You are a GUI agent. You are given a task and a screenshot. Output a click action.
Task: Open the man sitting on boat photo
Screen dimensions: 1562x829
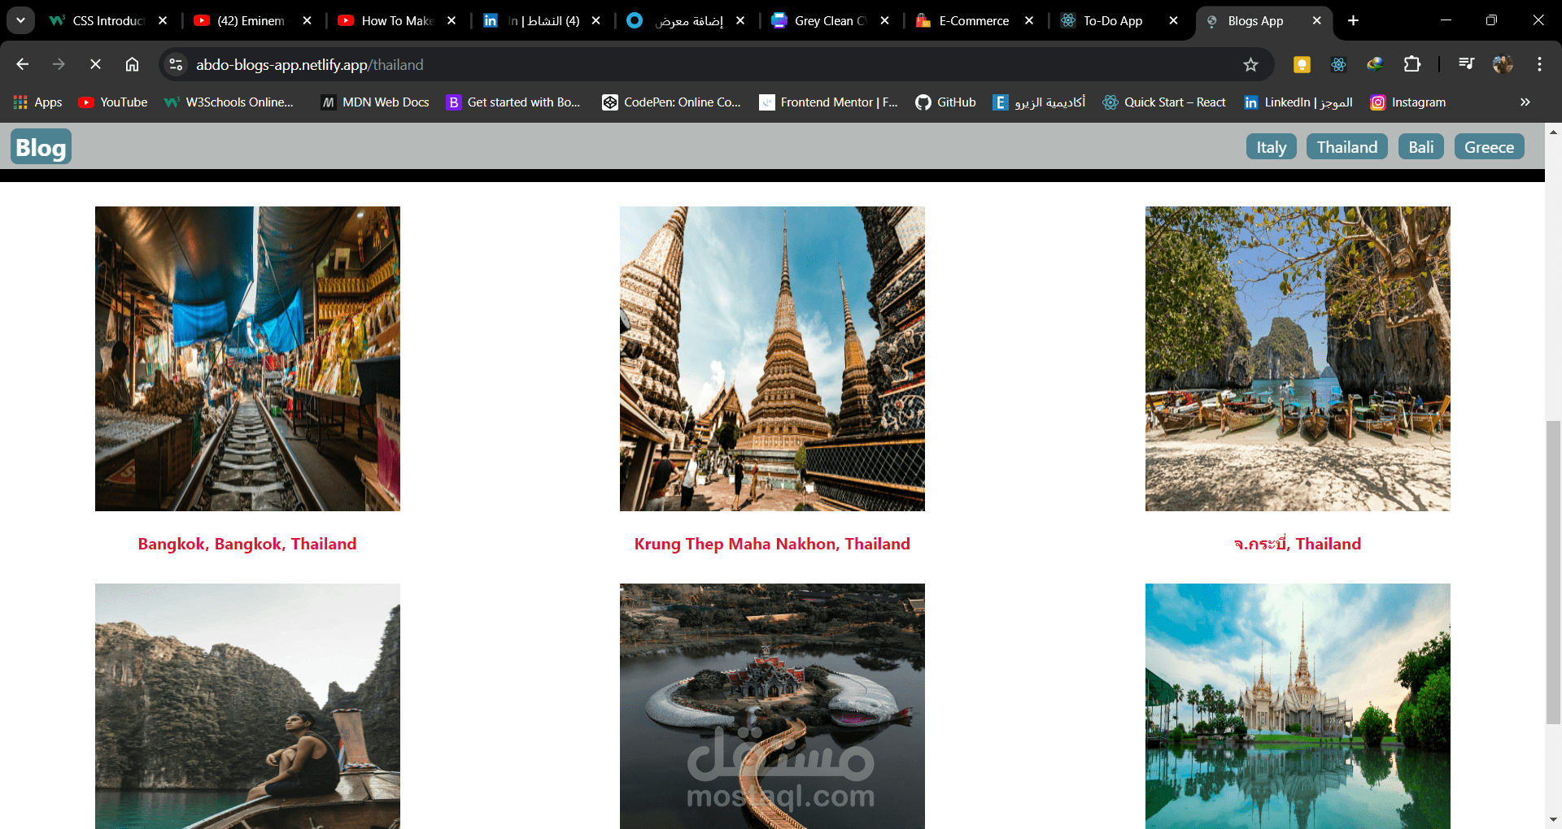point(247,706)
